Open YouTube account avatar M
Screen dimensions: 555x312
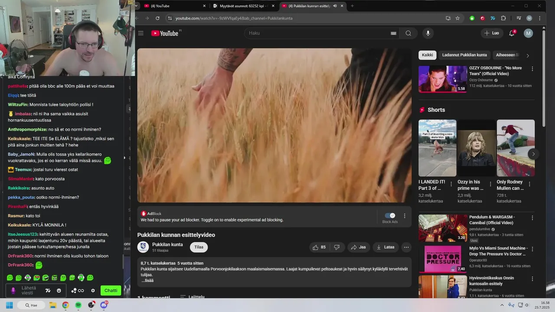528,33
